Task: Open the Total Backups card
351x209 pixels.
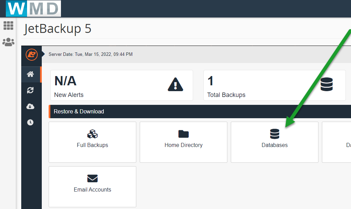Action: (x=275, y=85)
